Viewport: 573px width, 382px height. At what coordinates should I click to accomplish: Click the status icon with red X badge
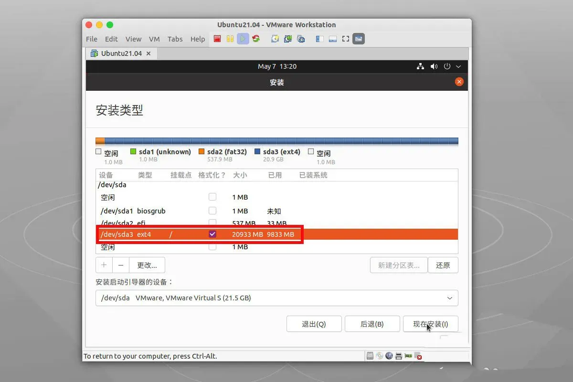(418, 356)
